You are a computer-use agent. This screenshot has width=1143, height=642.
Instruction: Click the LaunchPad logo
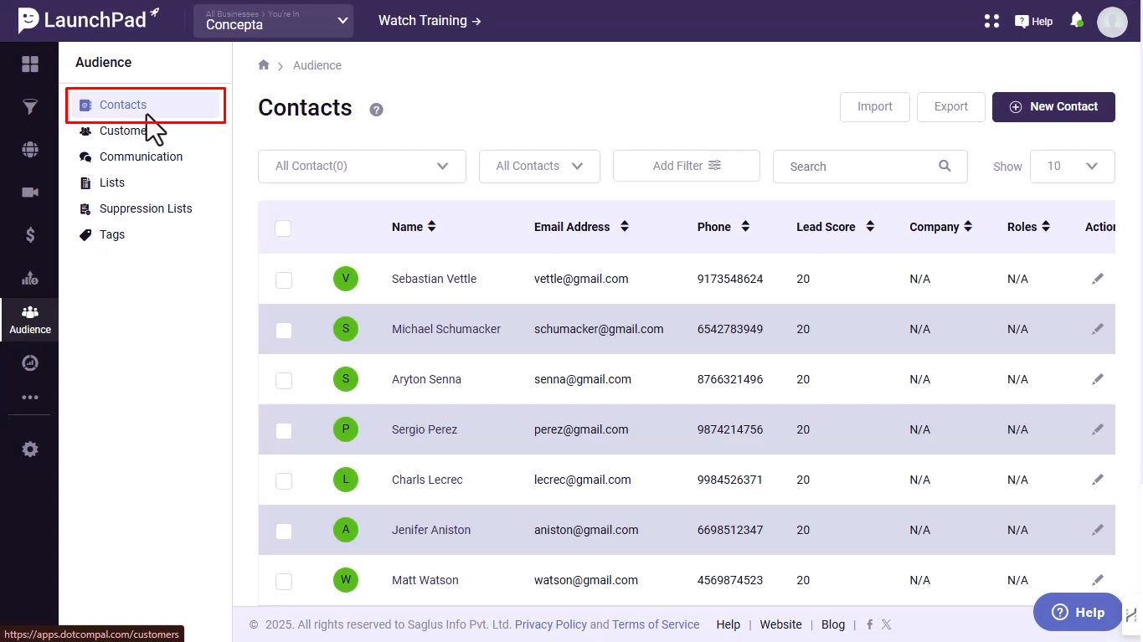click(x=88, y=20)
